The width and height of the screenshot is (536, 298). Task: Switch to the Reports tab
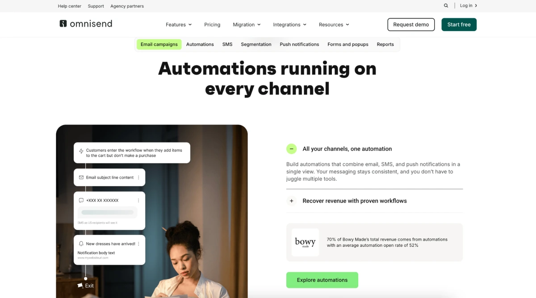[x=385, y=44]
